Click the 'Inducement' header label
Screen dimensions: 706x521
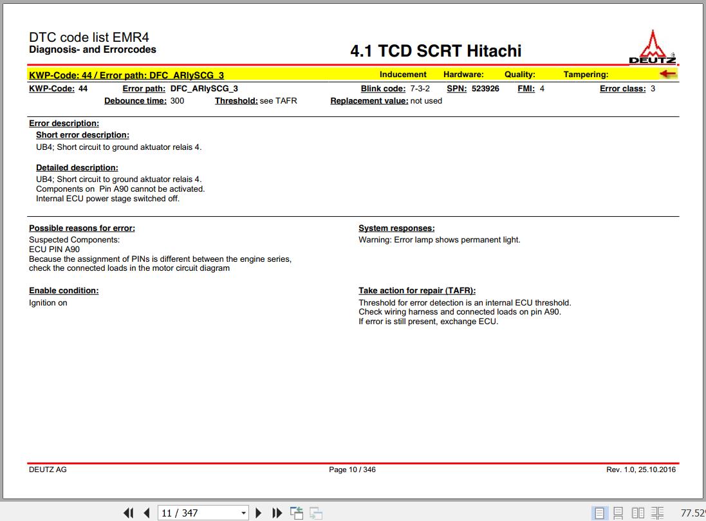(403, 74)
